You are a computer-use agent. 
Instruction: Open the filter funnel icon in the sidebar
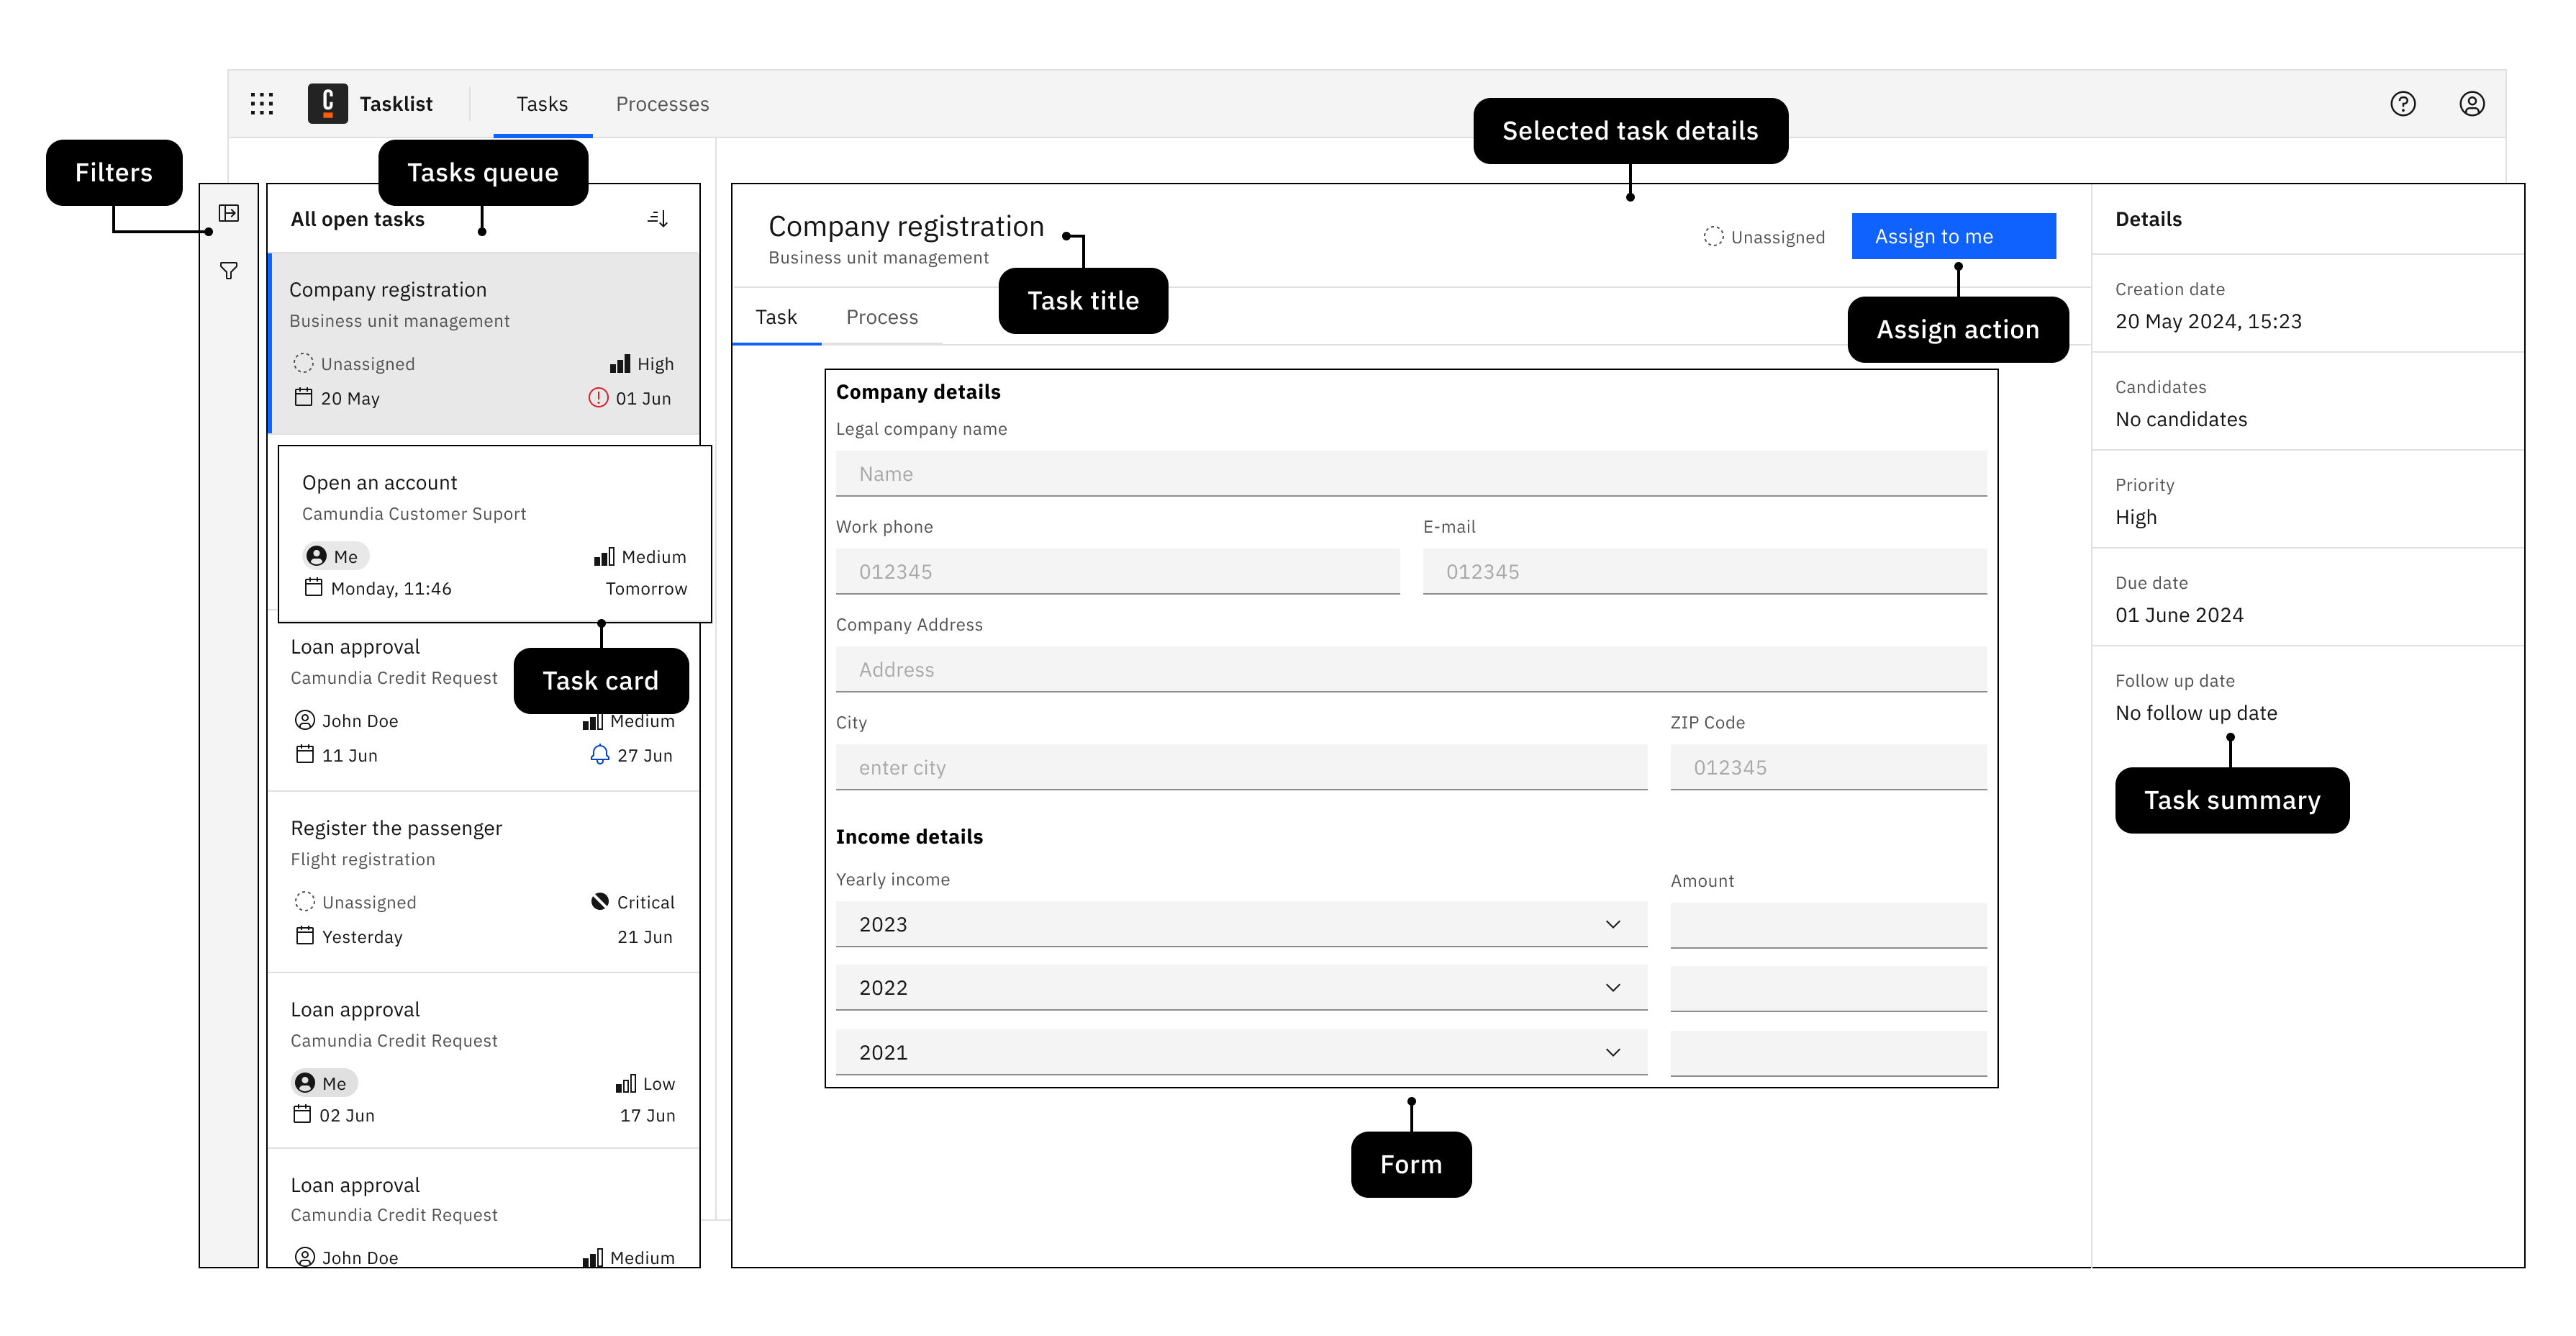pyautogui.click(x=229, y=270)
